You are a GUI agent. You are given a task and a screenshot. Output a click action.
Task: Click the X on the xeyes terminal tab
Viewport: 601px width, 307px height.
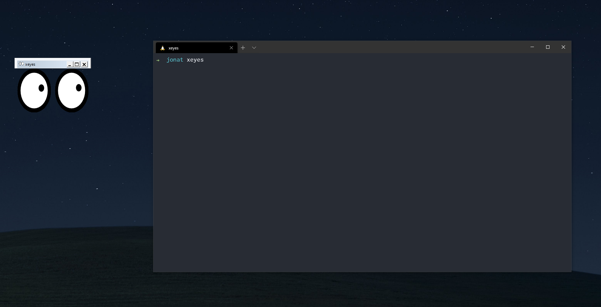pyautogui.click(x=231, y=48)
